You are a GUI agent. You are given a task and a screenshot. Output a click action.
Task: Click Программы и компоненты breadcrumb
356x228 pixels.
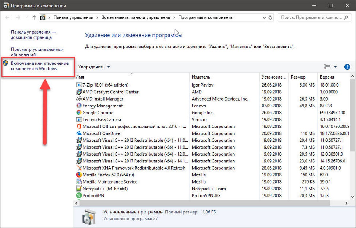(x=206, y=17)
